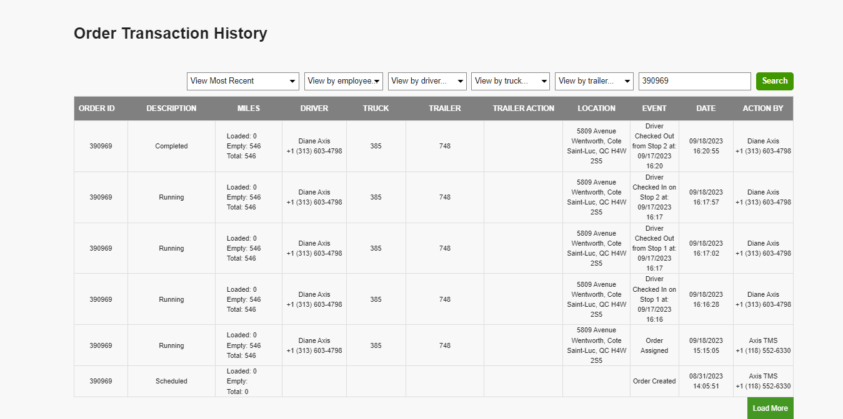Click the location cell in the Completed row

coord(597,147)
